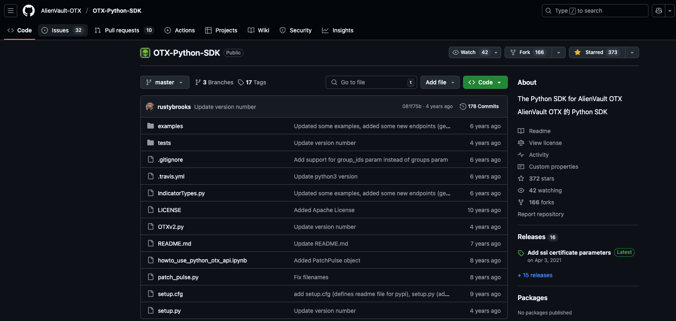Click the IndicatorTypes.py file icon
Image resolution: width=676 pixels, height=321 pixels.
pyautogui.click(x=151, y=193)
